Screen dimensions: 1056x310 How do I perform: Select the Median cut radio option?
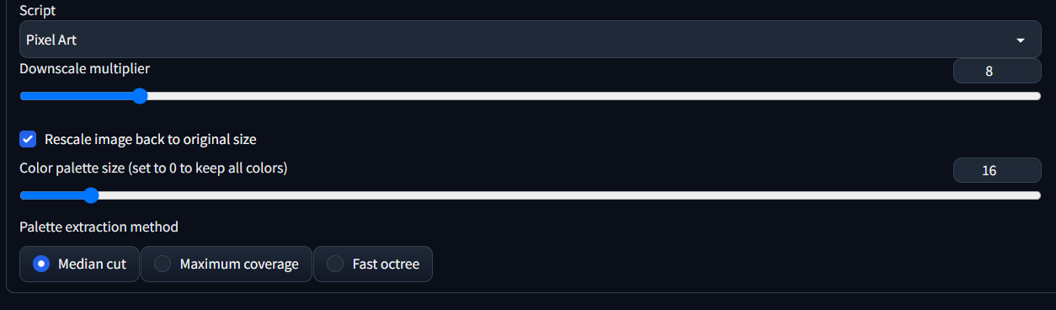[79, 264]
